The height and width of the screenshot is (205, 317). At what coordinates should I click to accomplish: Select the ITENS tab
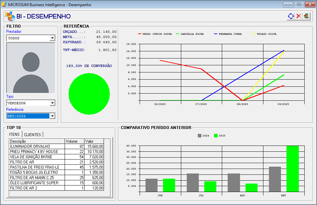tap(14, 135)
